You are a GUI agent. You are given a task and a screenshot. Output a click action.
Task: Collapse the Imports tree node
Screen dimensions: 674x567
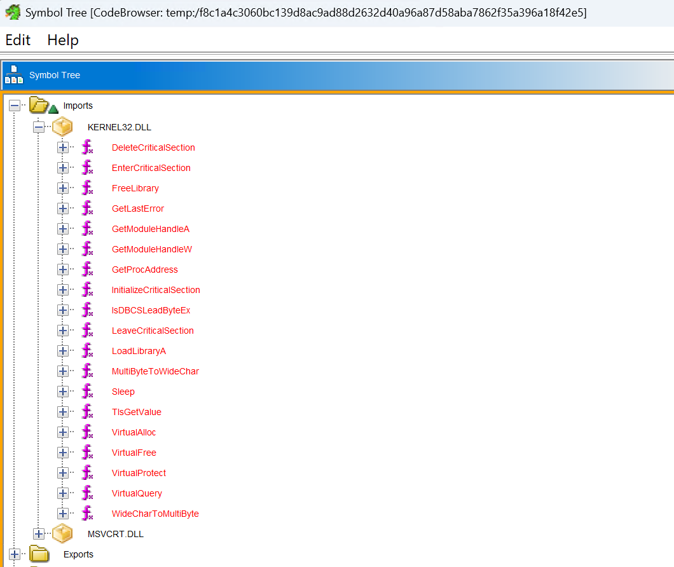15,106
